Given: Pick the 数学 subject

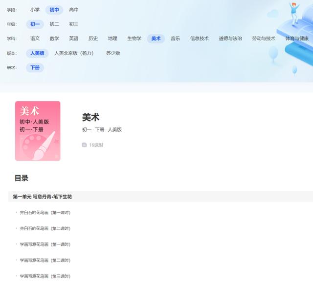Looking at the screenshot, I should (x=54, y=39).
